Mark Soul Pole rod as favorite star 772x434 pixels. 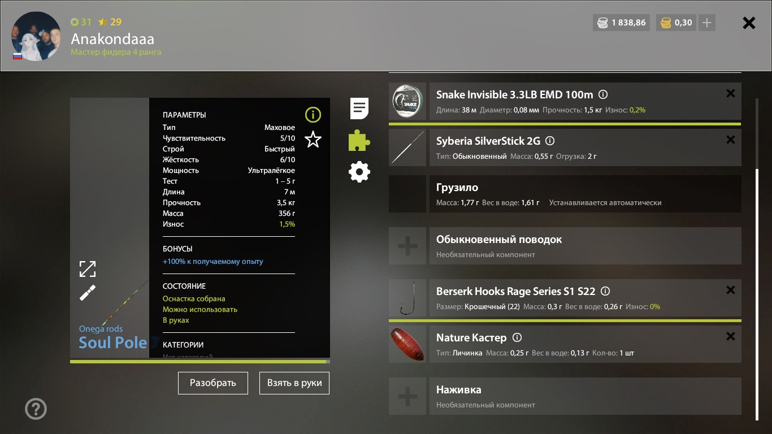313,139
